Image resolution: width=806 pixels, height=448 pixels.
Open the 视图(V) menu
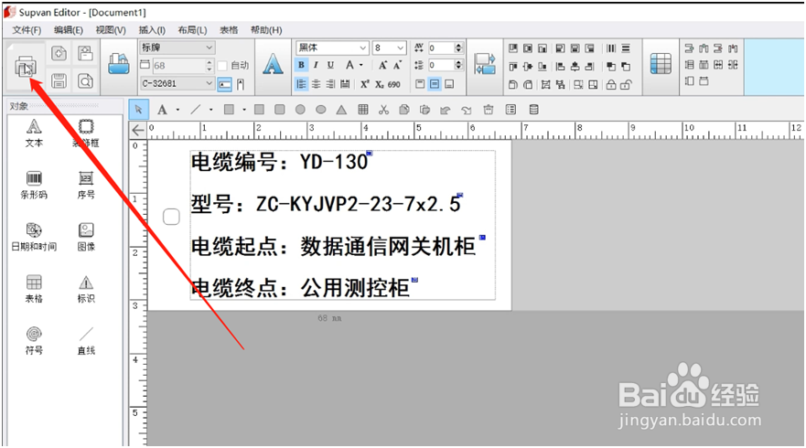tap(111, 30)
